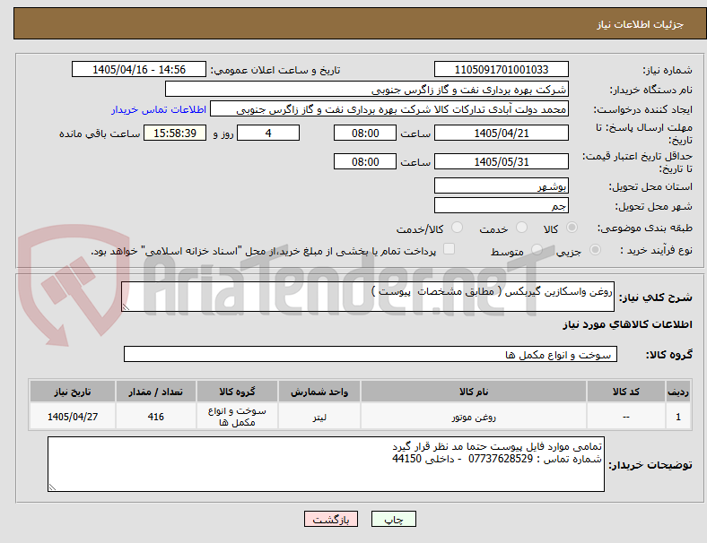707x543 pixels.
Task: Click the اطلاعات کالاهای مورد نیاز section heading
Action: (627, 324)
